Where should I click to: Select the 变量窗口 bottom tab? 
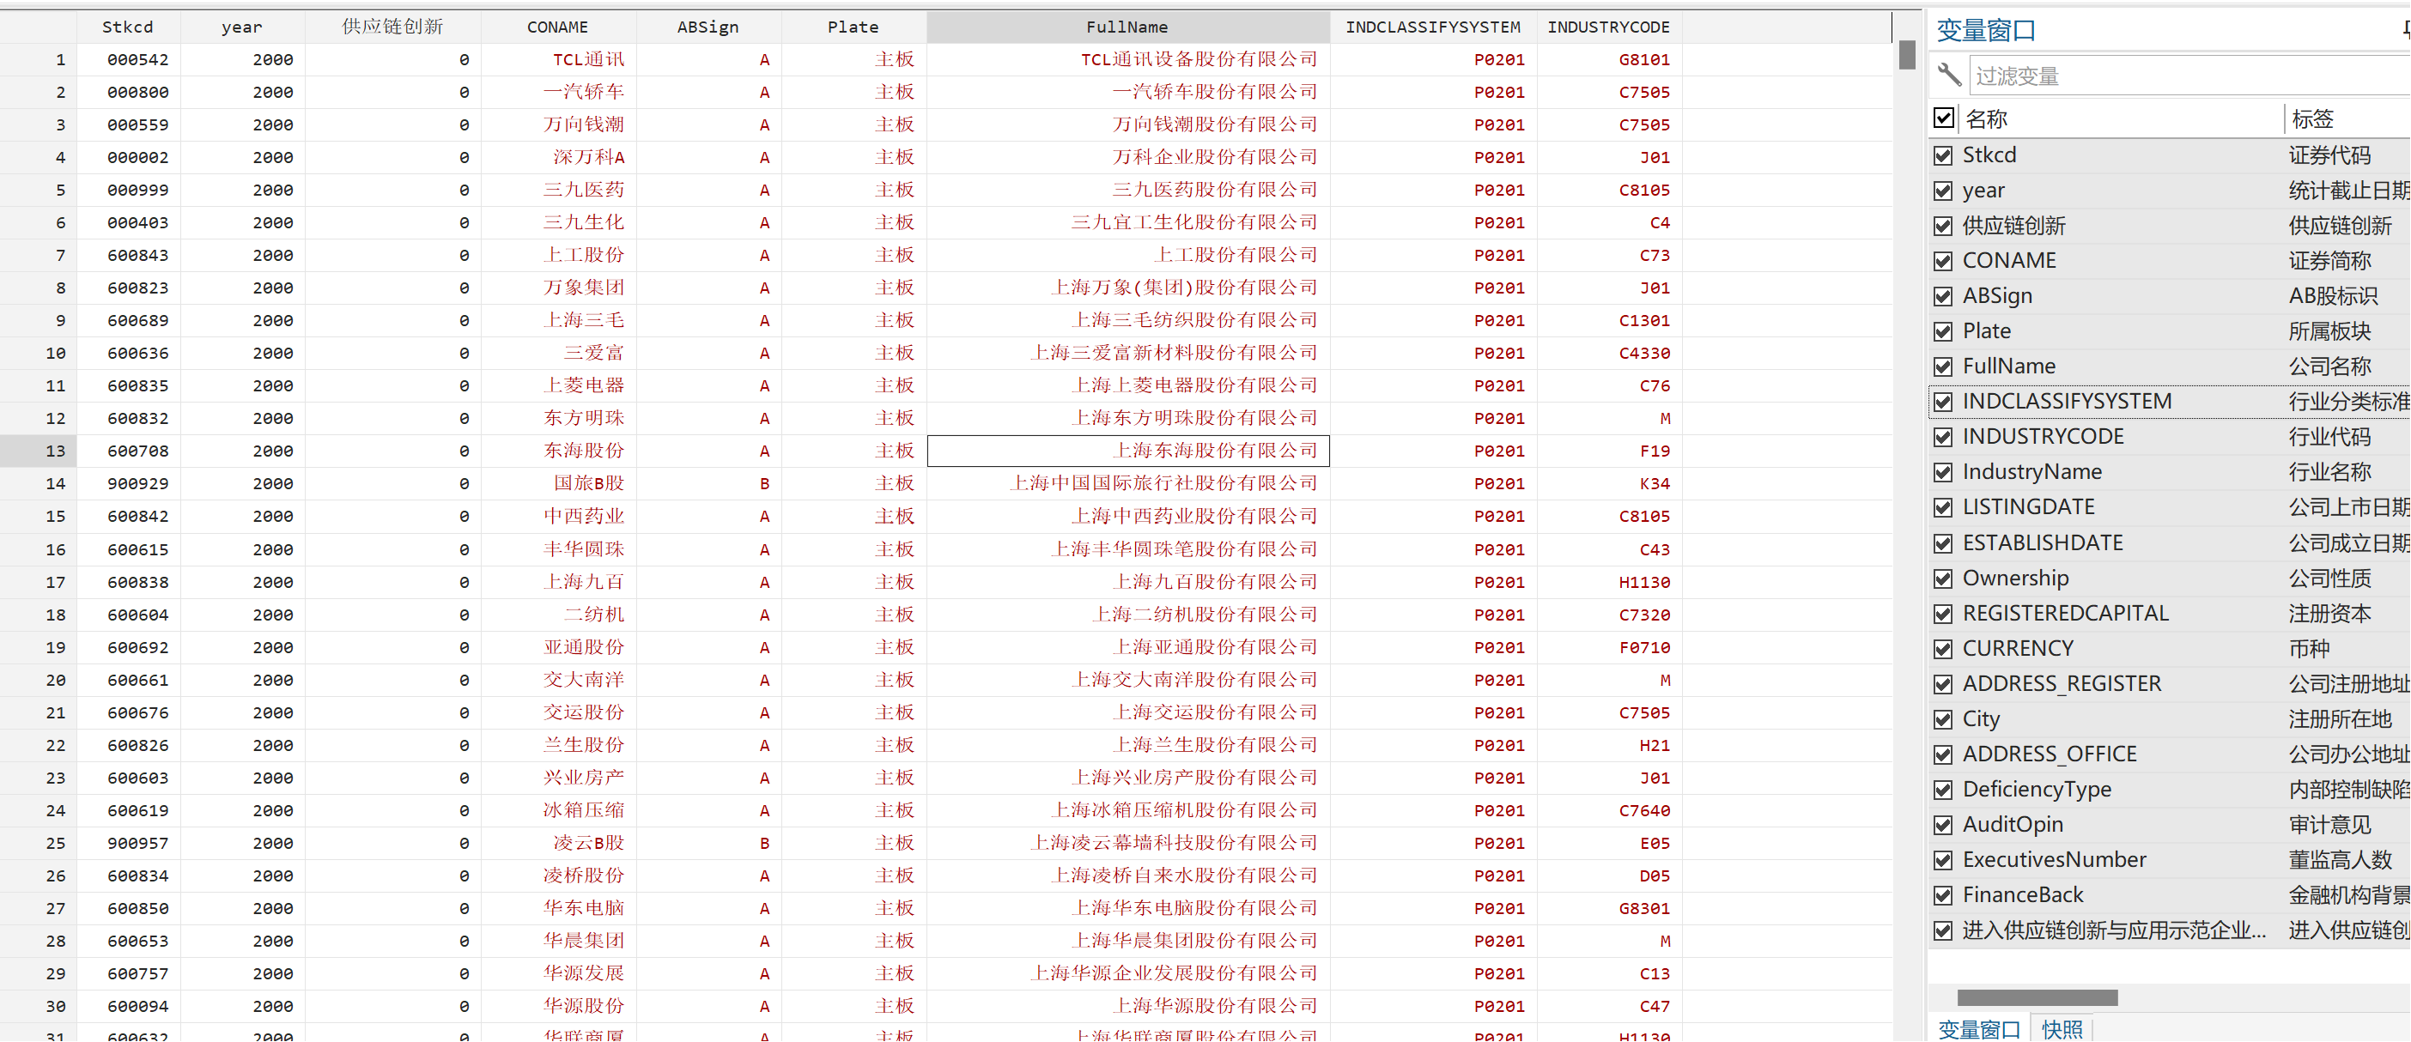point(1977,1029)
